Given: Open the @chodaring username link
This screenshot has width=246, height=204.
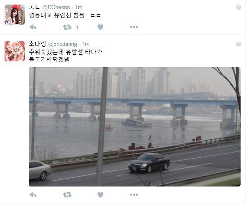Looking at the screenshot, I should tap(63, 44).
